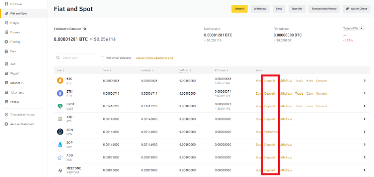Click the Tokocrypto icon in sidebar
Screen dimensions: 374x177
click(x=6, y=92)
